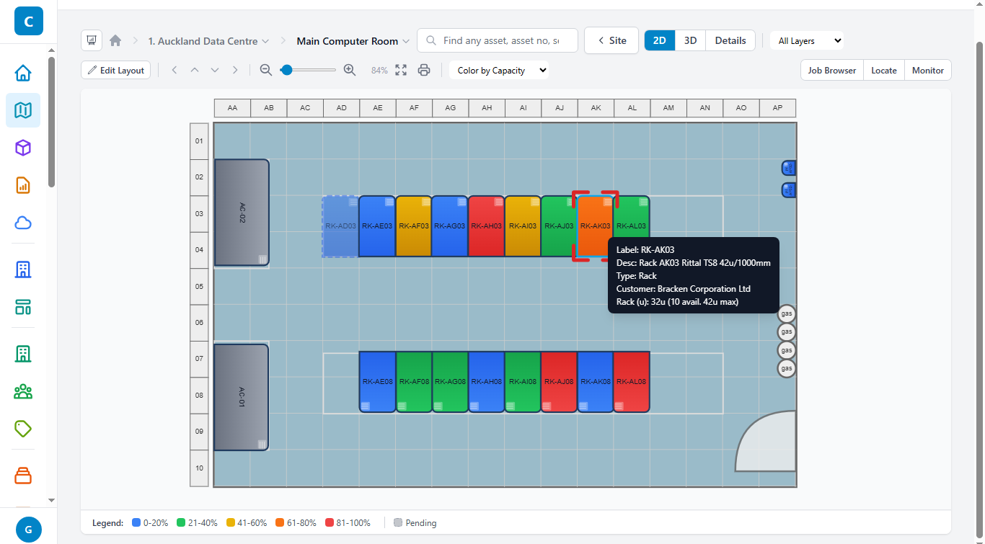
Task: Select the first gas cylinder icon
Action: tap(787, 314)
